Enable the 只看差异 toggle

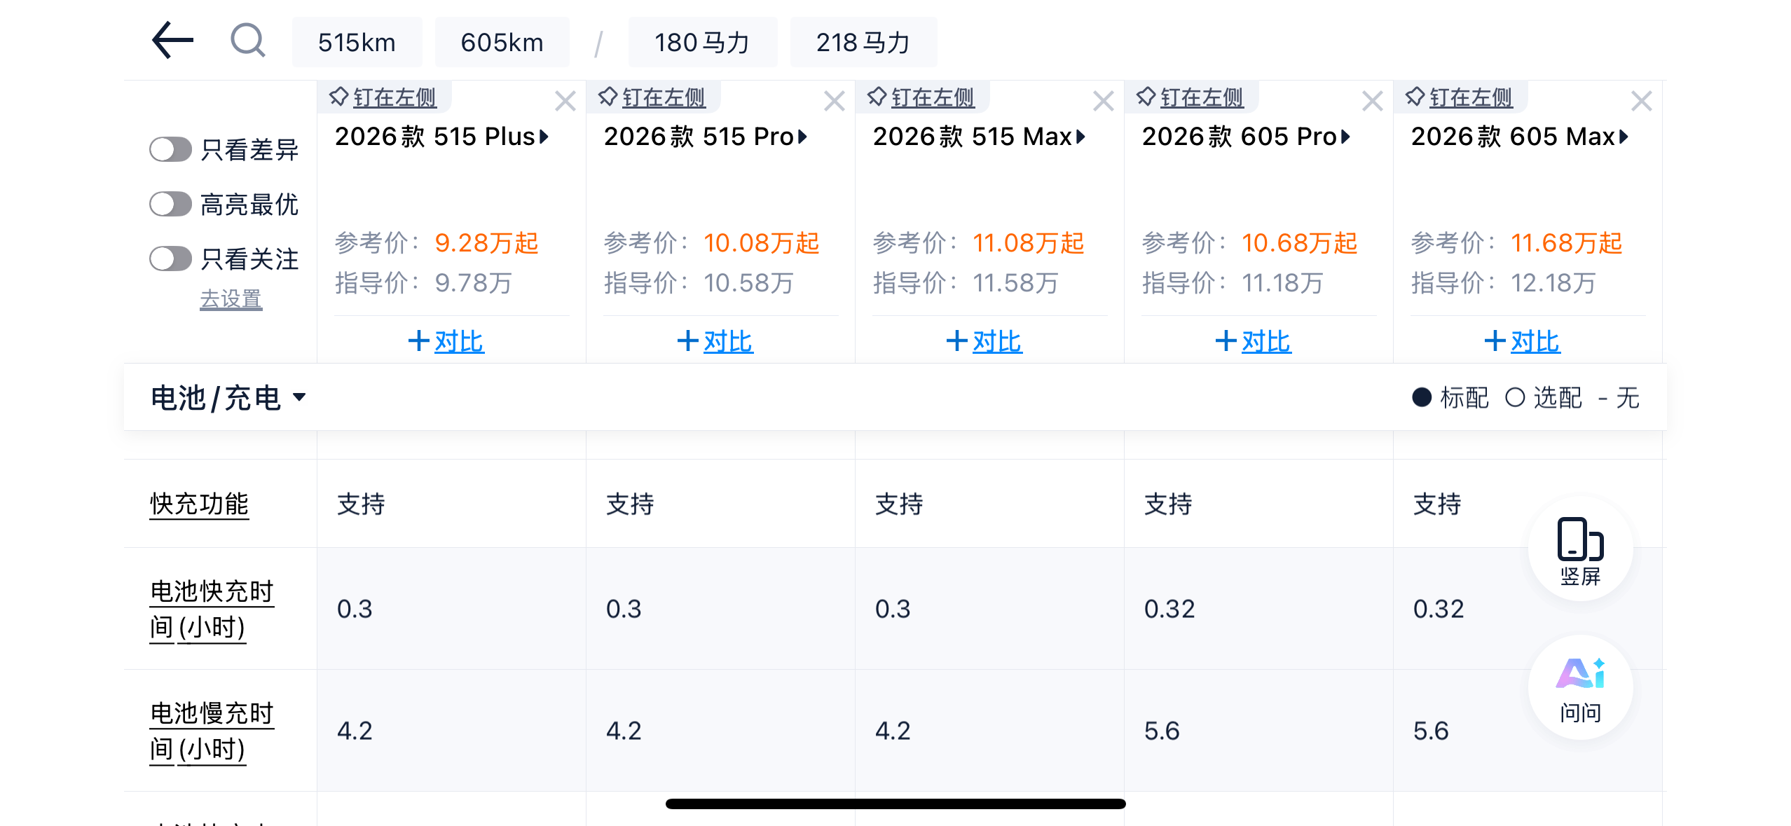170,149
